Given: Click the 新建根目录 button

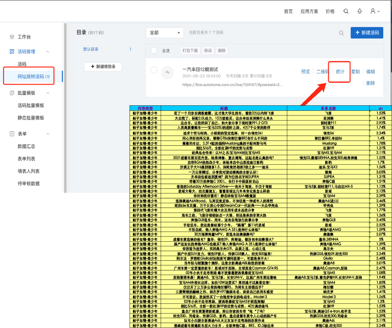Looking at the screenshot, I should coord(103,67).
